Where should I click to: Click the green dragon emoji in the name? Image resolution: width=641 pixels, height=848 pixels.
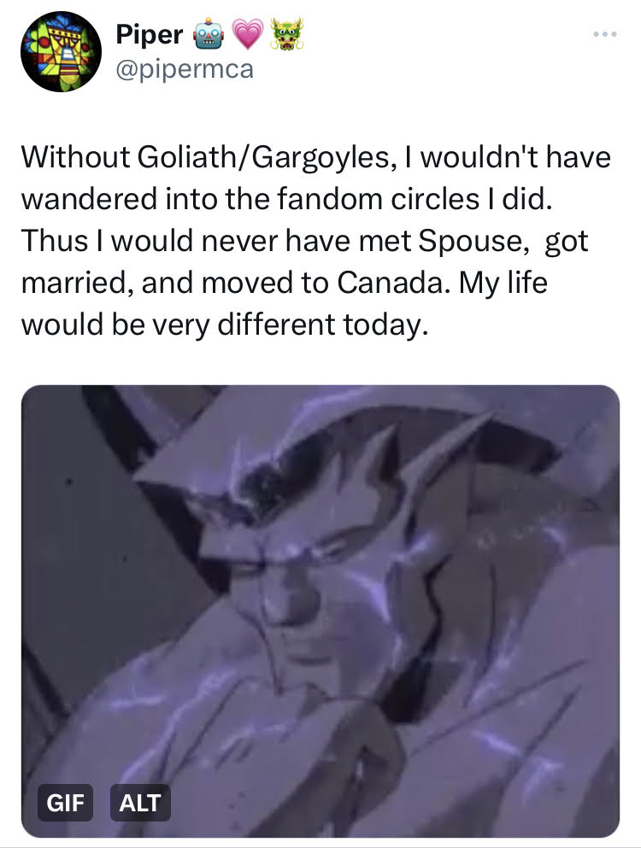coord(287,34)
